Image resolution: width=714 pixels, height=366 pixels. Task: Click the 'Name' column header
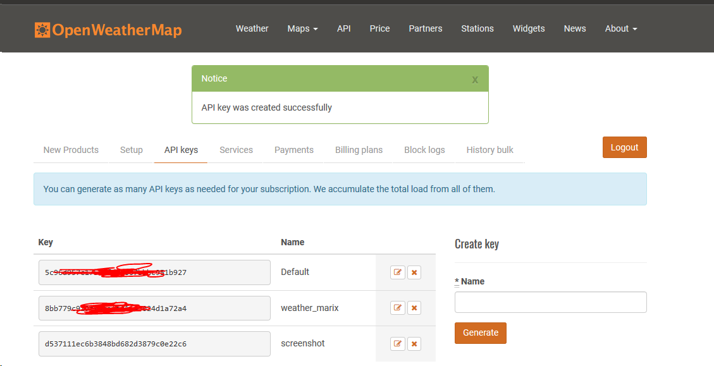click(292, 242)
